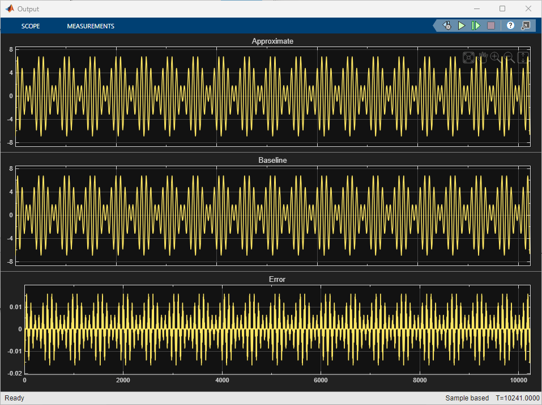Click the scale Y-axis limits icon
The width and height of the screenshot is (542, 405).
click(x=523, y=57)
